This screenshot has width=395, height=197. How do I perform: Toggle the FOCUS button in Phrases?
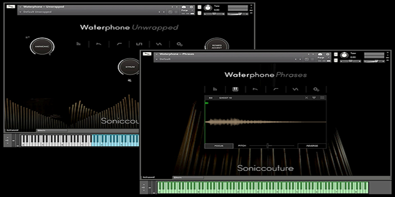click(x=219, y=146)
